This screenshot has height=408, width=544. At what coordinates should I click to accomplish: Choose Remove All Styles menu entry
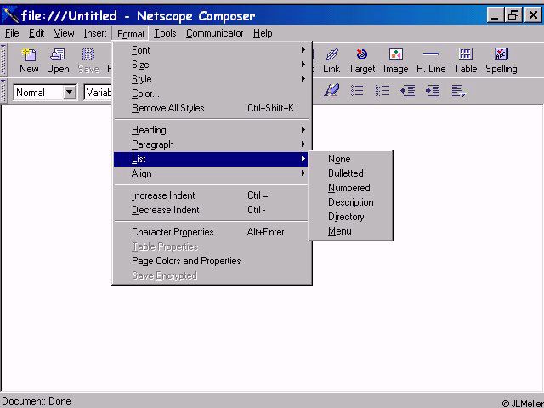(212, 108)
